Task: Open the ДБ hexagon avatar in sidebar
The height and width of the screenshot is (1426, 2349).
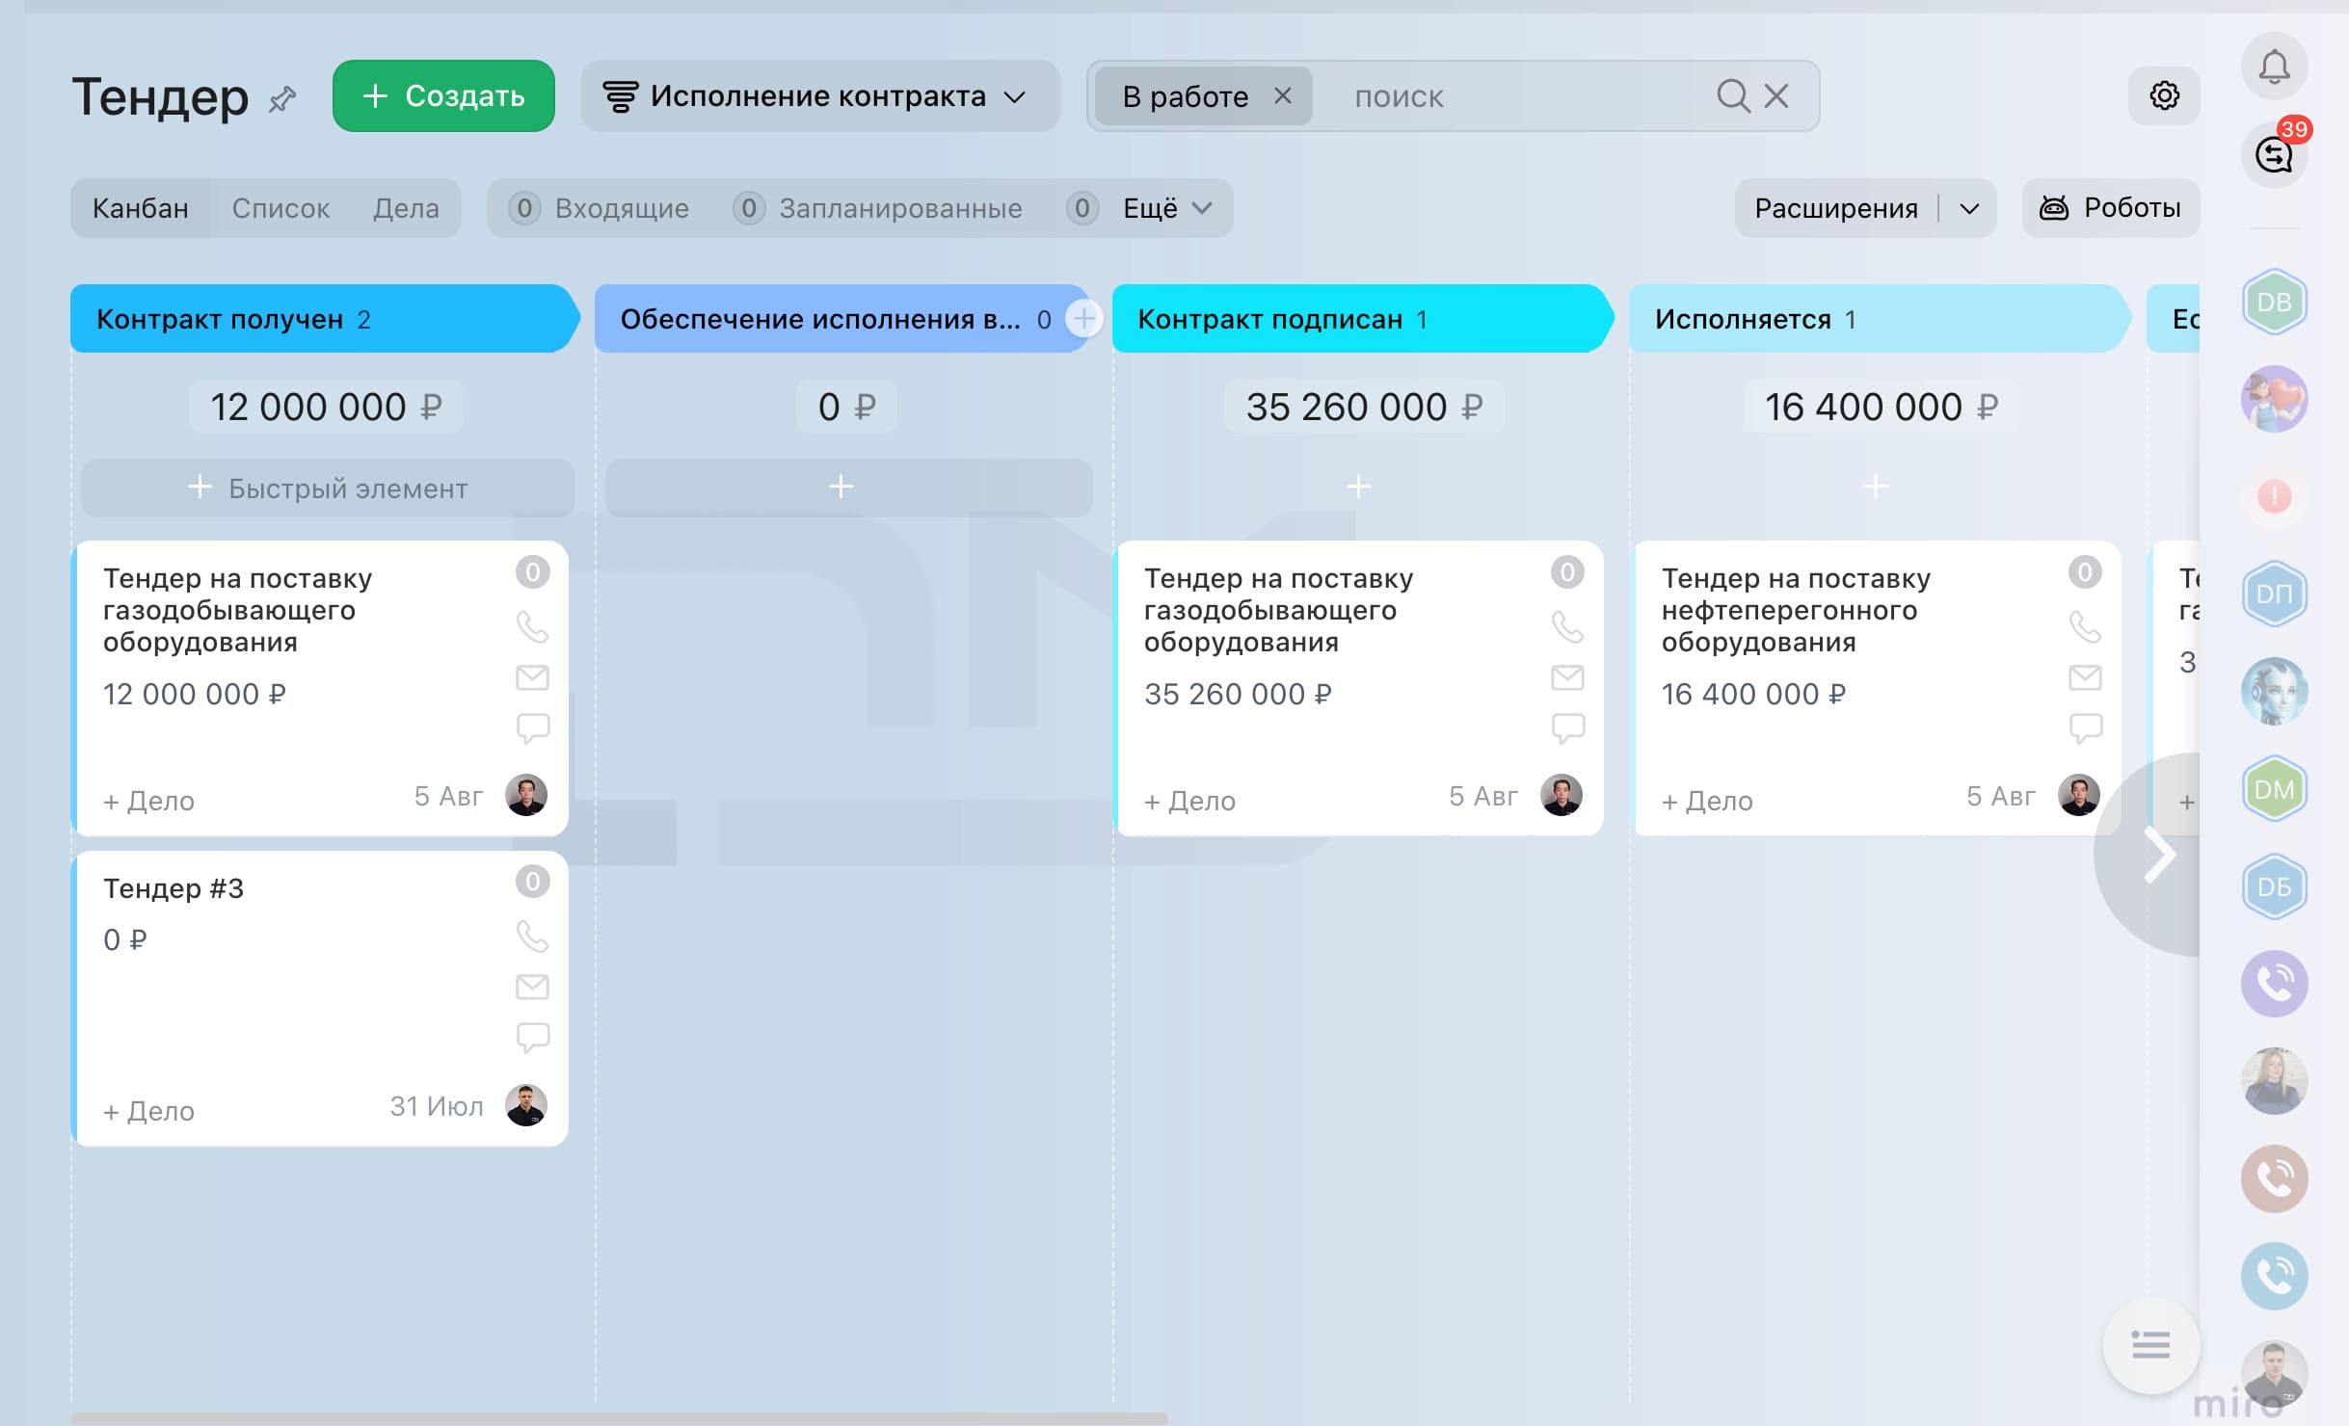Action: [x=2274, y=886]
